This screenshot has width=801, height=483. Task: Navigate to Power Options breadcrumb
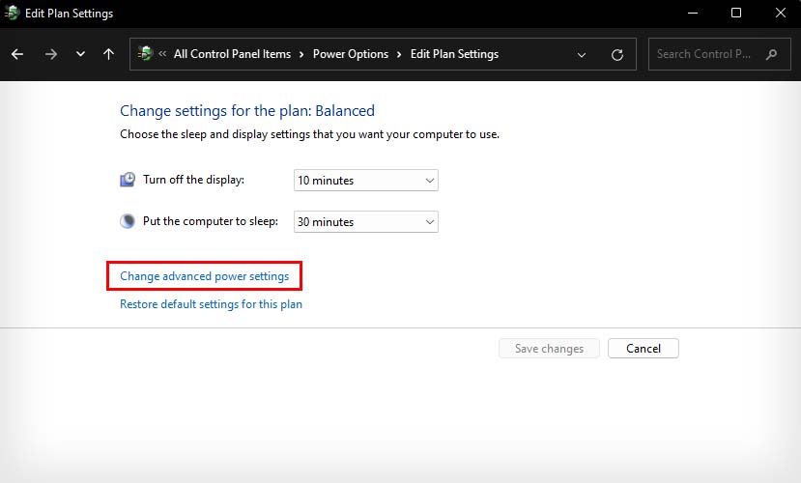tap(351, 54)
